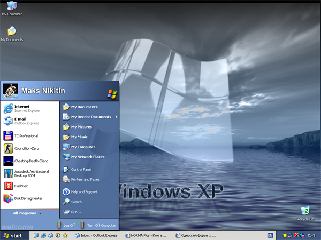Open My Network Places
The image size is (321, 240).
[x=89, y=157]
